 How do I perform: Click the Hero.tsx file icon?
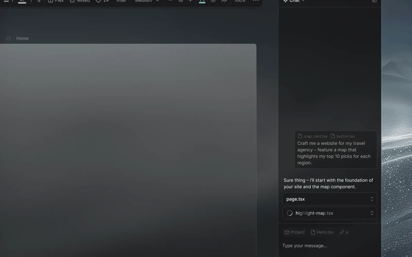313,232
